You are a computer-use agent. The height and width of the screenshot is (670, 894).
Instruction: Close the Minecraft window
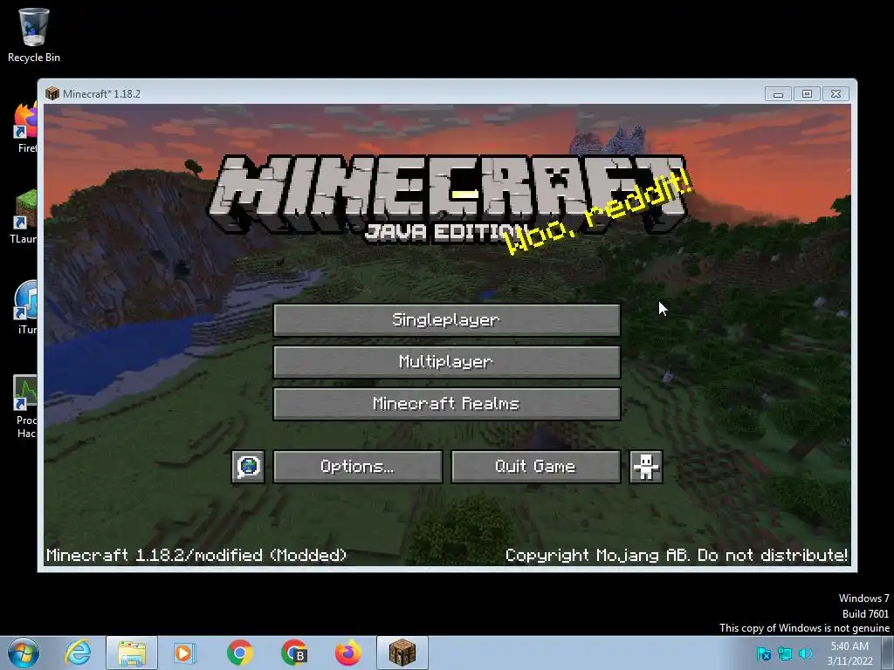point(836,93)
